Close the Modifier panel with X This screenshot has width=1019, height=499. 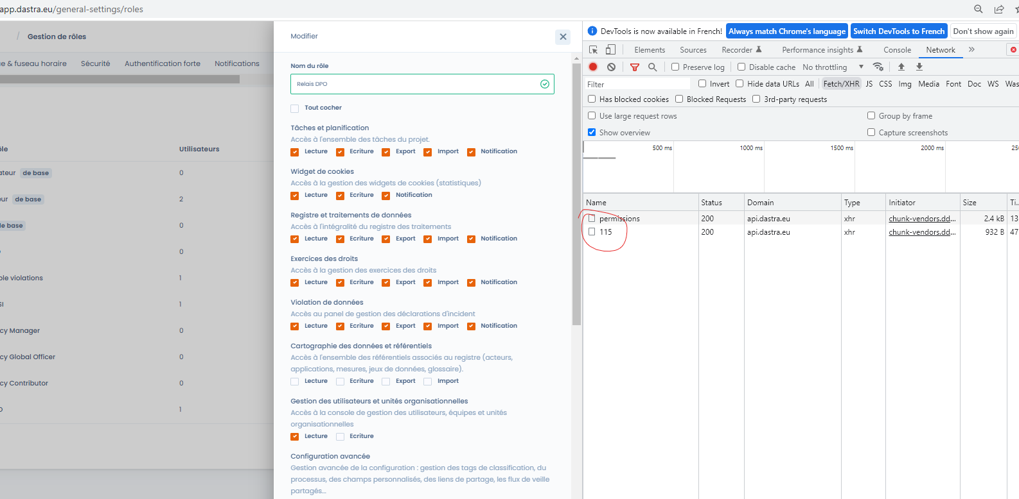[x=563, y=37]
